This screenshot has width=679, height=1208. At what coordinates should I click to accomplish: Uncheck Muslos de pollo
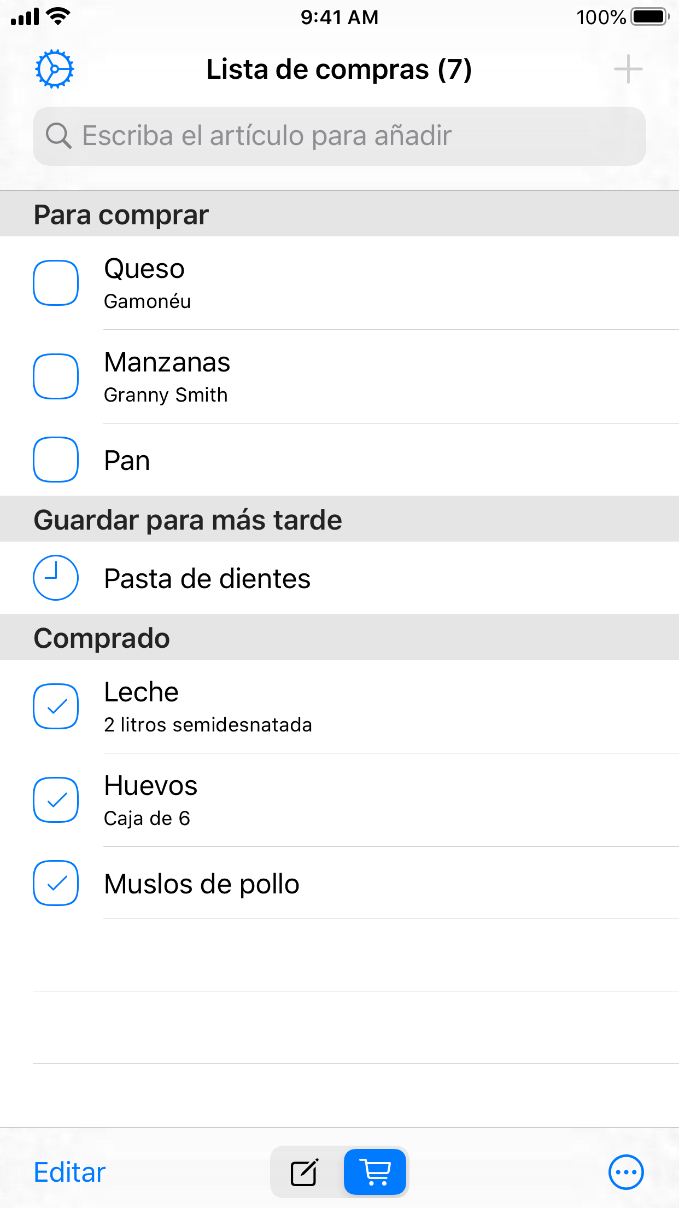click(x=56, y=883)
